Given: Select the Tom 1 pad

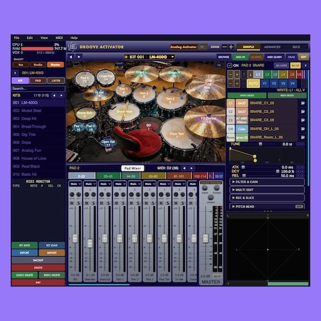Looking at the screenshot, I should [x=123, y=91].
